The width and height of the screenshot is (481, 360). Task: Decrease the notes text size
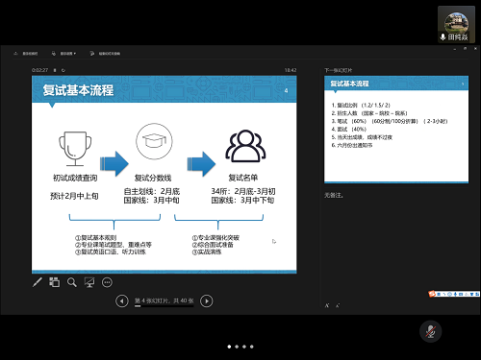[338, 305]
